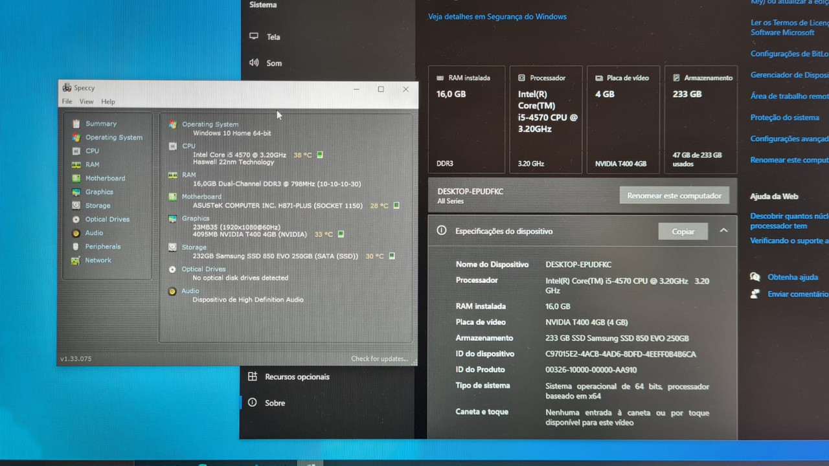Click 'ASUSTeK COMPUTER INC. H87I-PLUS' line in Speccy

[278, 206]
